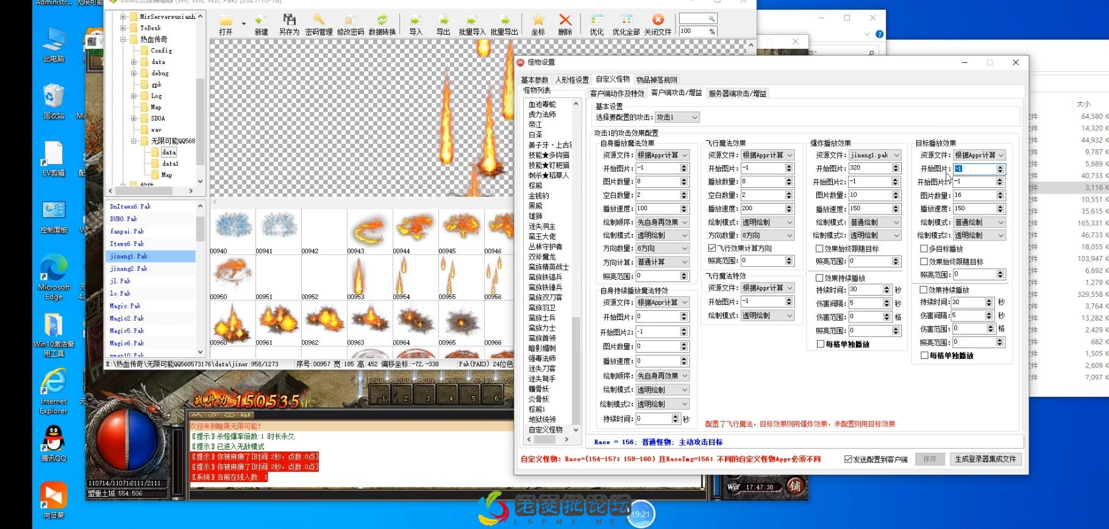
Task: Open the 腾讯QQ desktop icon
Action: [x=54, y=442]
